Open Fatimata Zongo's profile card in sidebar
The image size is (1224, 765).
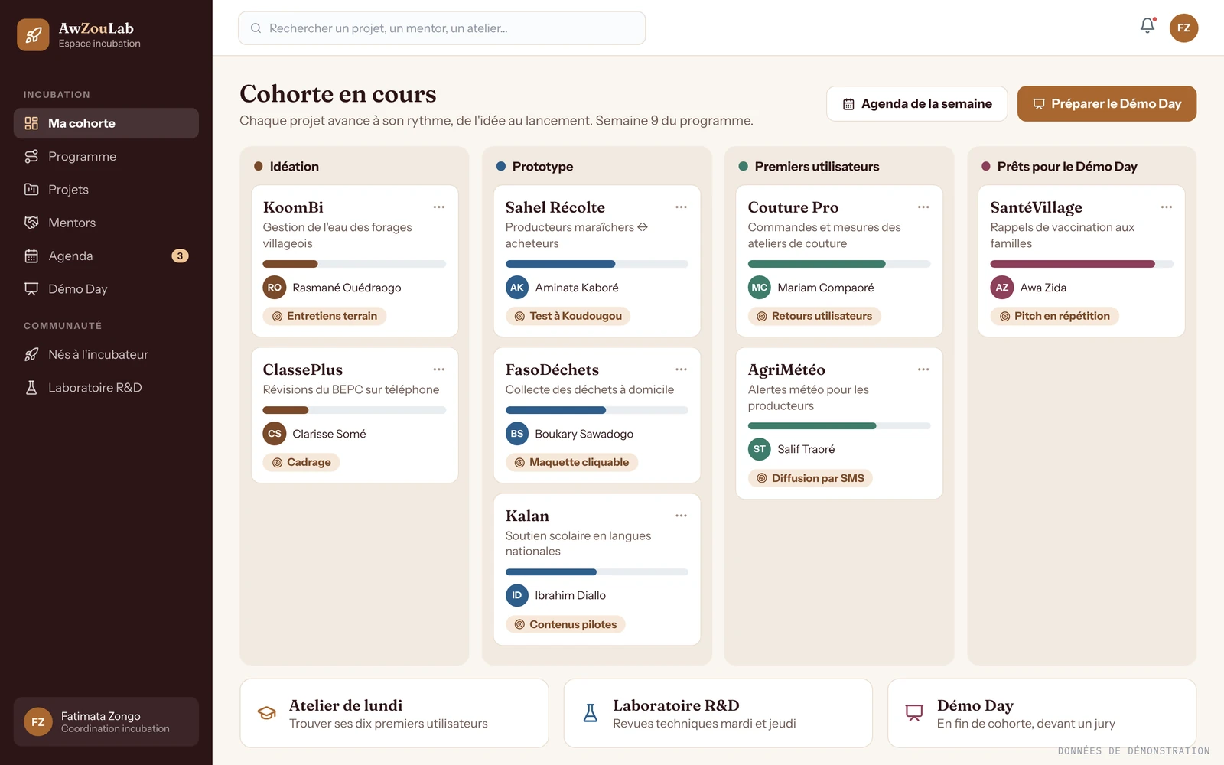pyautogui.click(x=106, y=721)
